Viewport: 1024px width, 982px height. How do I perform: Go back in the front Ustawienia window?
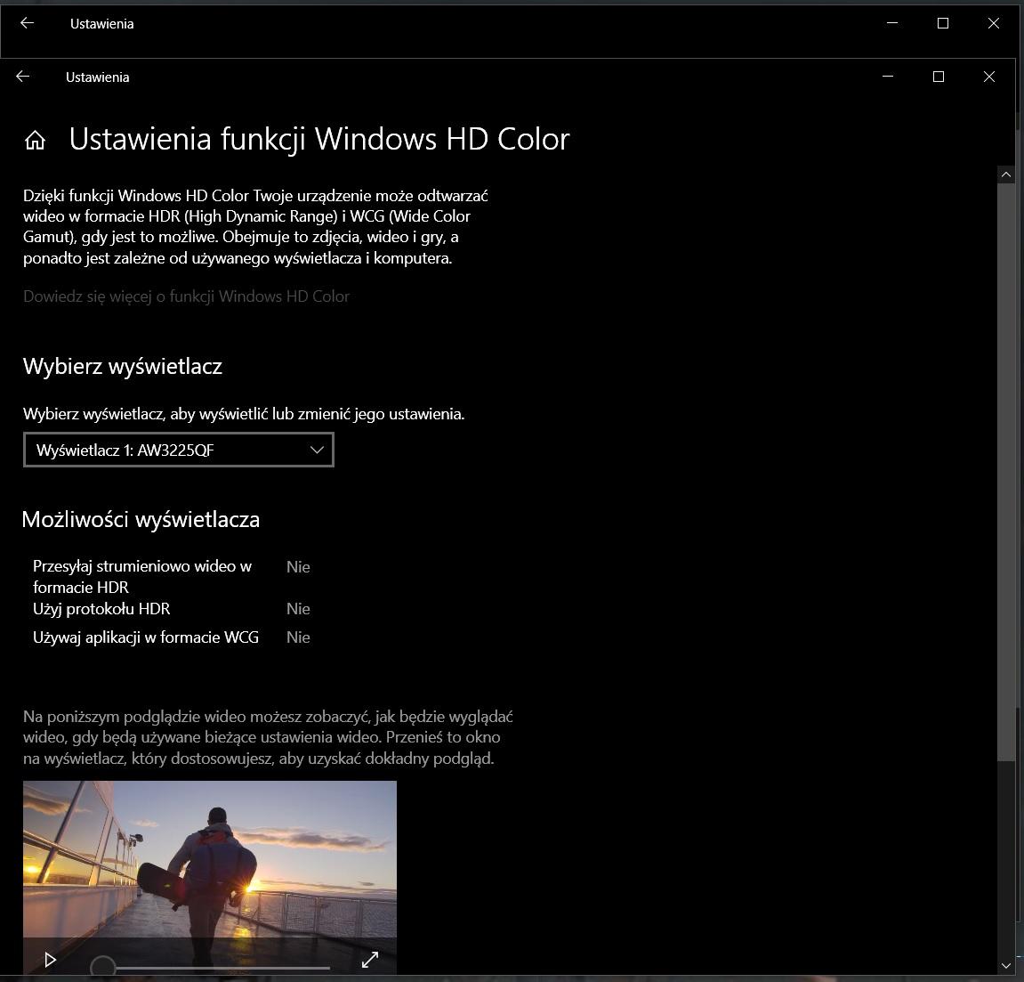[23, 77]
